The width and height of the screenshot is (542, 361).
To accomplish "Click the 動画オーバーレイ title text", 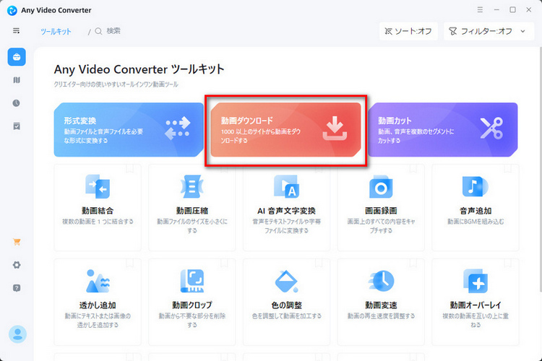I will point(476,305).
